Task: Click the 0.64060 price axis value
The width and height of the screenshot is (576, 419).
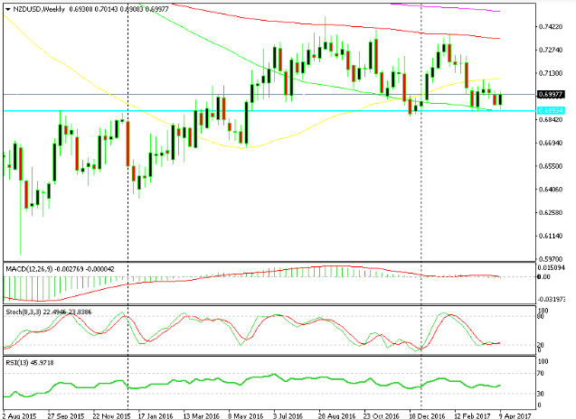Action: pos(551,190)
